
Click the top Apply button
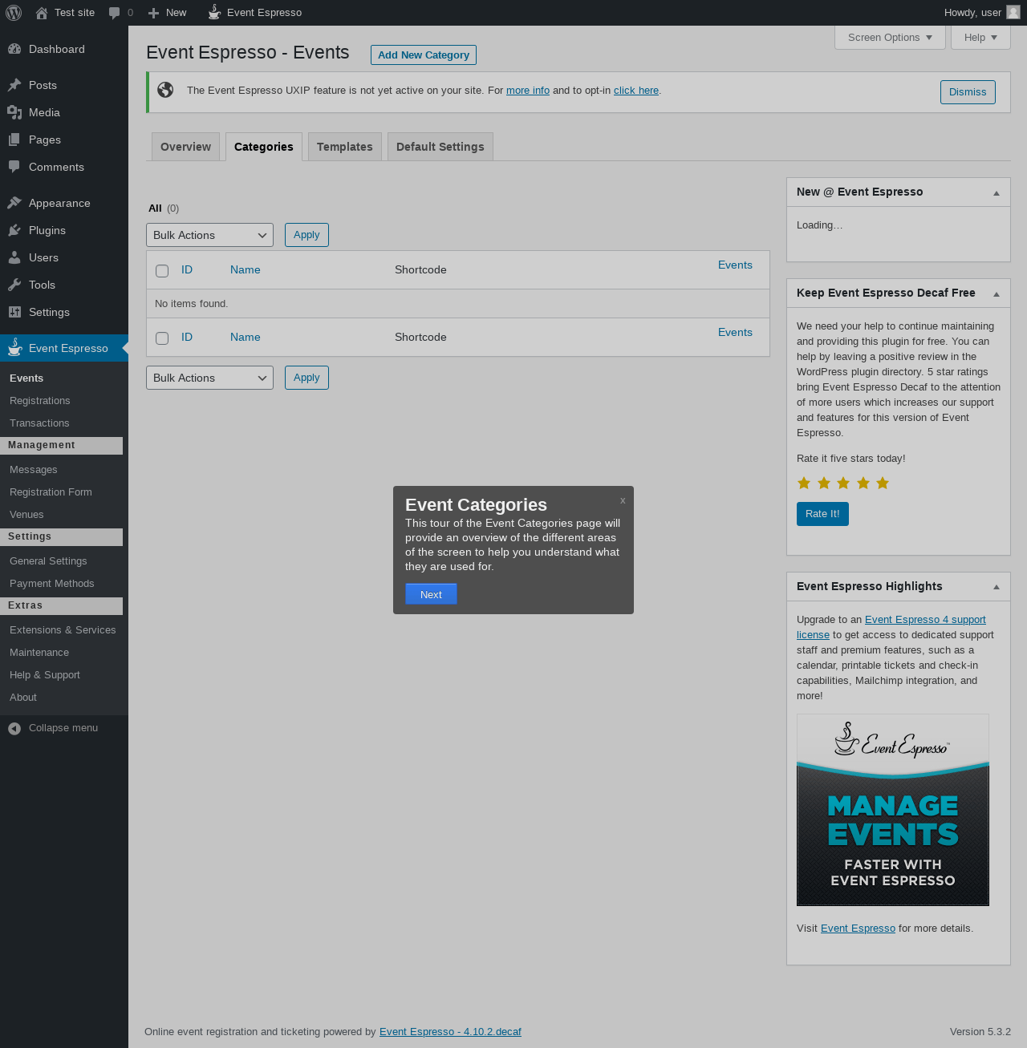click(306, 235)
